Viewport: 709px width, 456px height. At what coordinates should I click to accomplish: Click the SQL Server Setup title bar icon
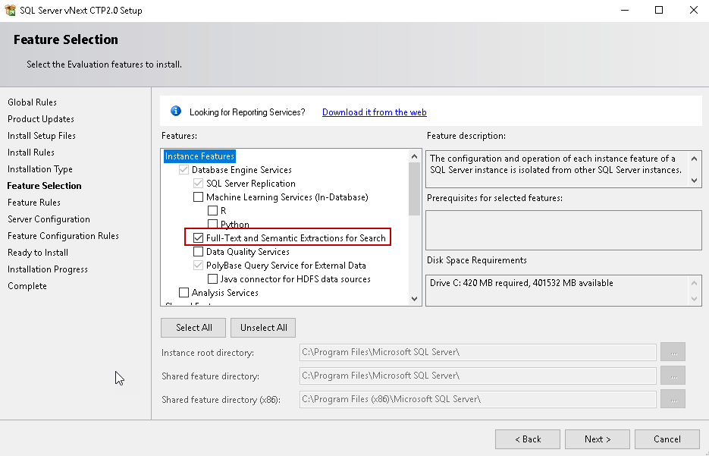tap(11, 11)
